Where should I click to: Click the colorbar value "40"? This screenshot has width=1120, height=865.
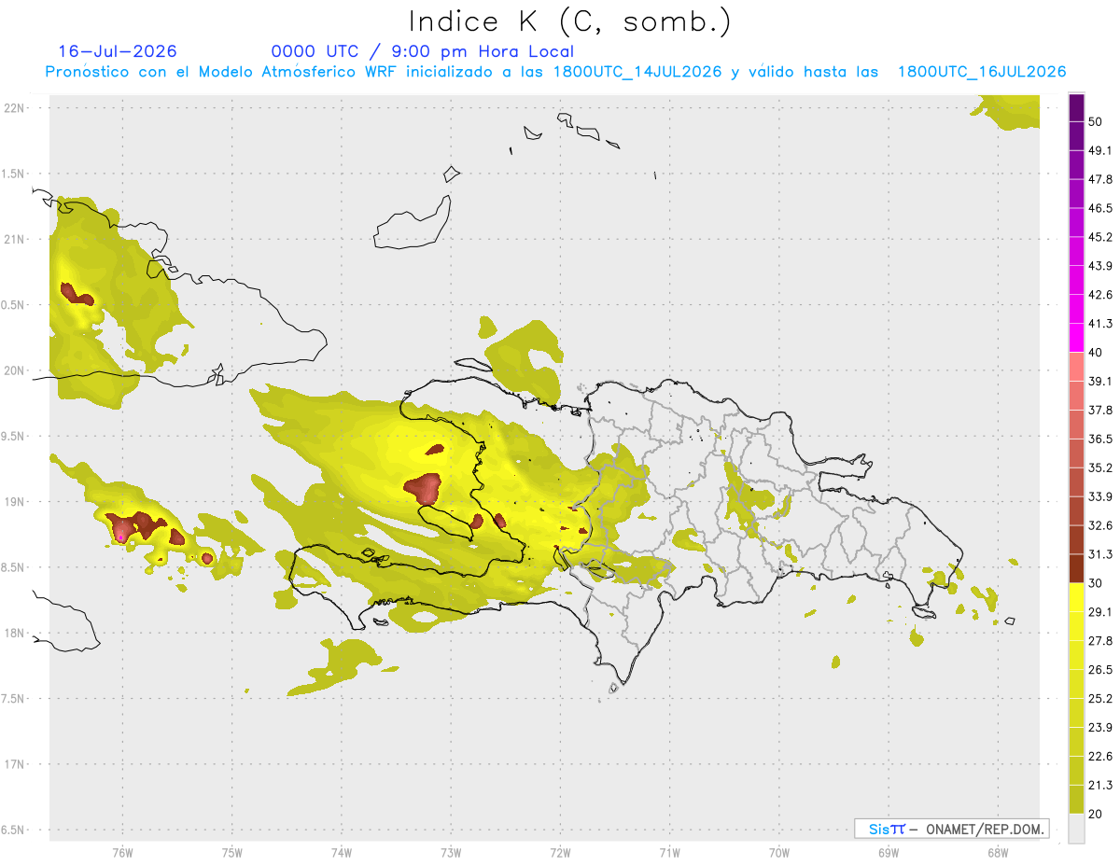[x=1095, y=353]
